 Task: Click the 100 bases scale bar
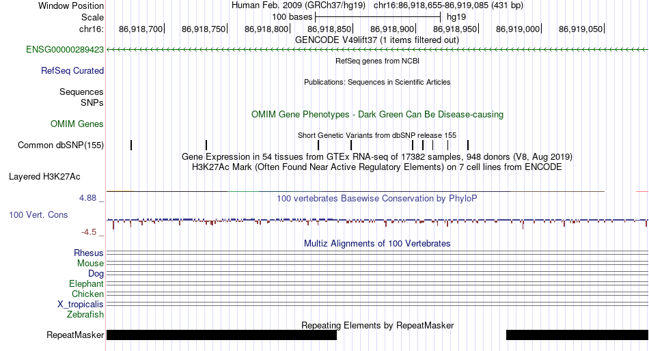pos(378,17)
